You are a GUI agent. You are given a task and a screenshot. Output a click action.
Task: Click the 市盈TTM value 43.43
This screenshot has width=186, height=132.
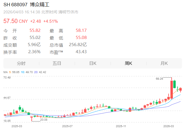[x=81, y=52]
